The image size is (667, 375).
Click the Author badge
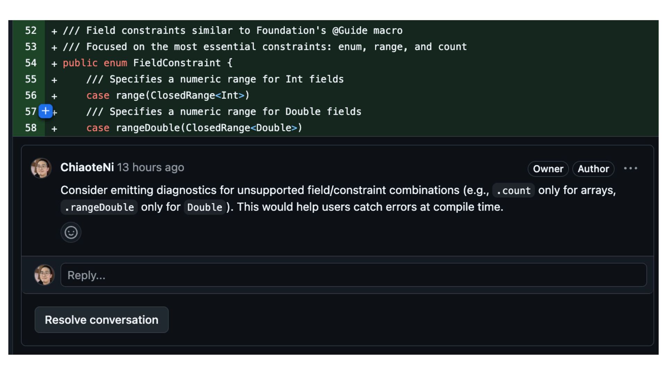593,169
